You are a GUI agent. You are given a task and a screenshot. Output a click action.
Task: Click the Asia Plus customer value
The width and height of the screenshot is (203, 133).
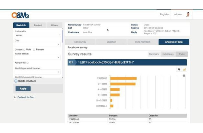click(88, 32)
